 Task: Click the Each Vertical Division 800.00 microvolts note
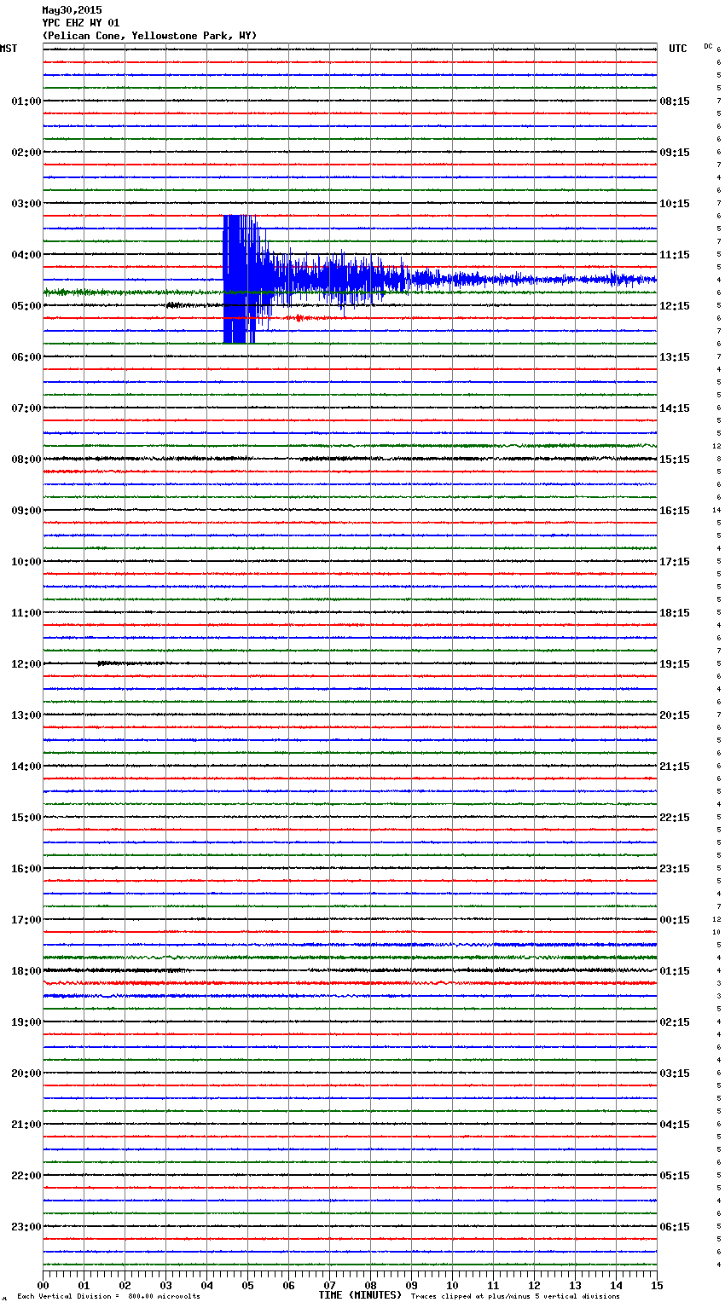tap(108, 1297)
